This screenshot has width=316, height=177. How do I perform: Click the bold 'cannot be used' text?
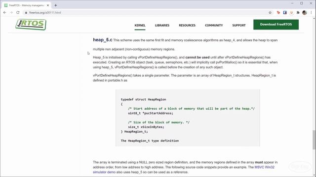click(x=197, y=57)
